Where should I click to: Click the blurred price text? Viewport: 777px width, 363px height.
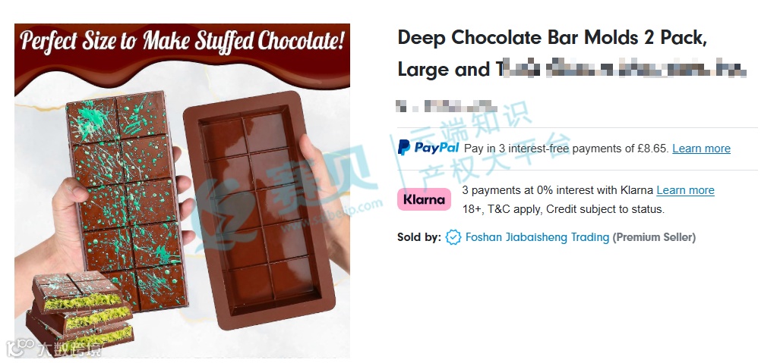(446, 106)
